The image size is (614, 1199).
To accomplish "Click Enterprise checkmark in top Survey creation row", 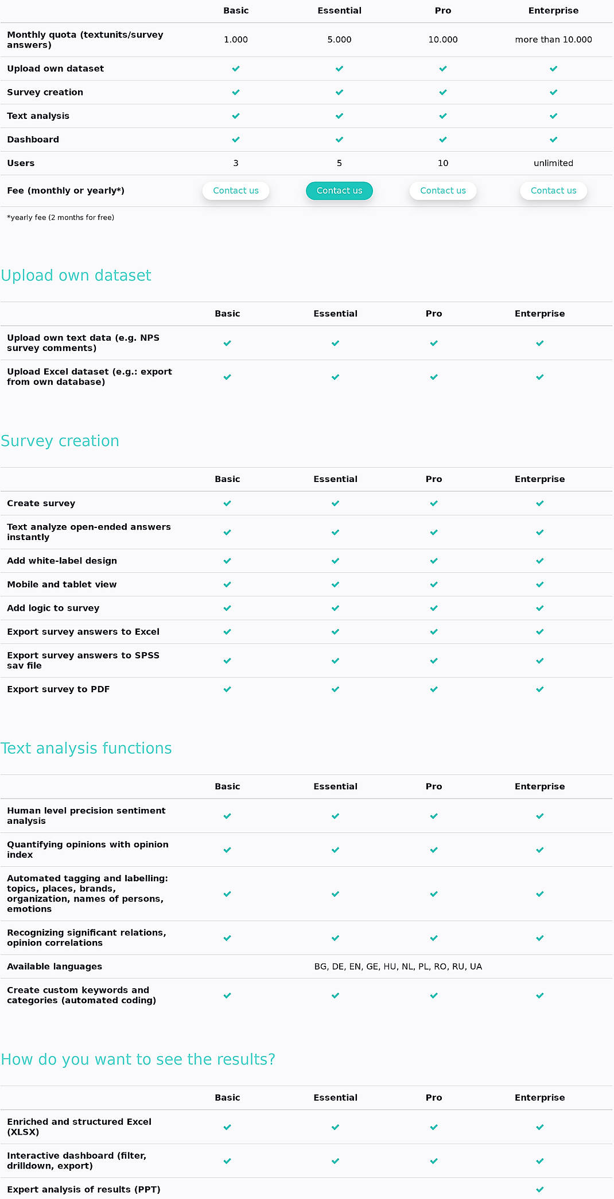I will click(553, 92).
